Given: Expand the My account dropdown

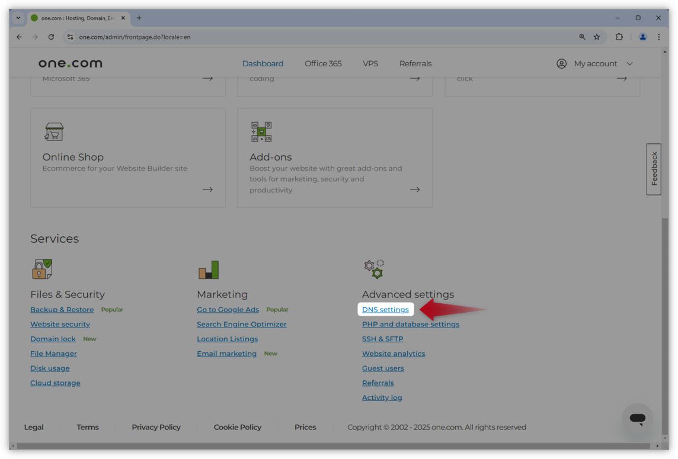Looking at the screenshot, I should pos(629,63).
